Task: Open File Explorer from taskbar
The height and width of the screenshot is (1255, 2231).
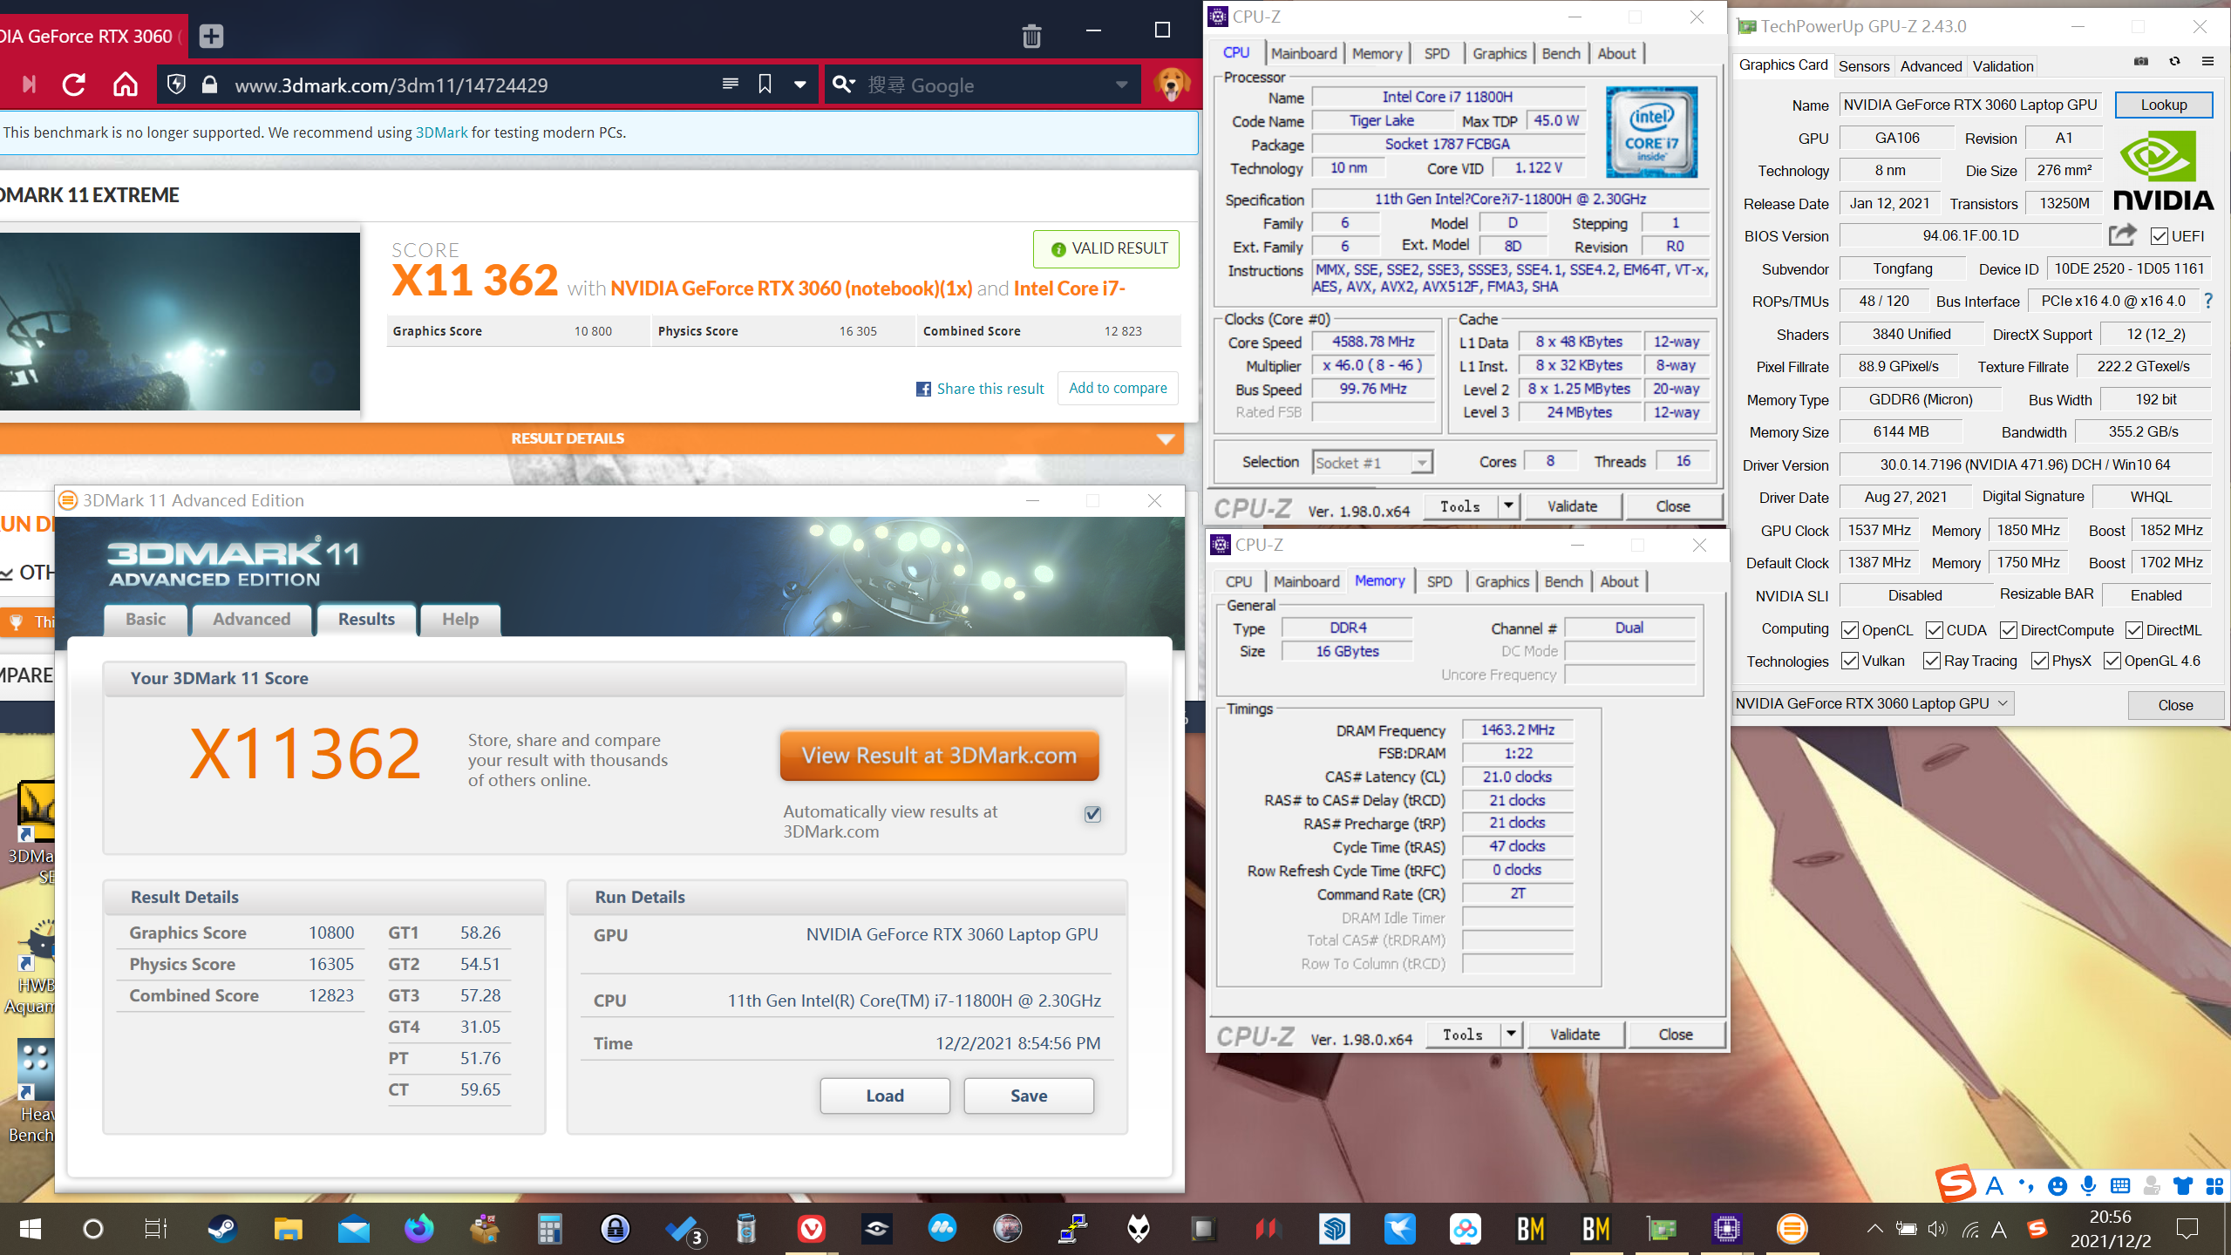Action: (x=288, y=1229)
